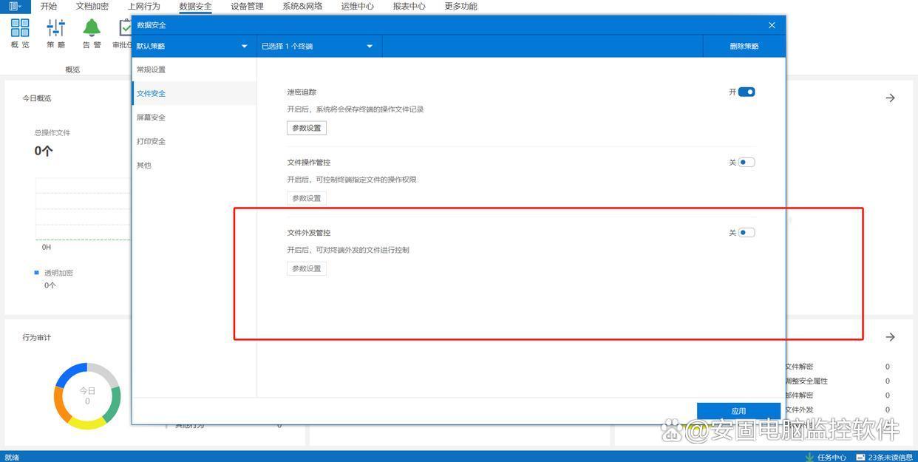
Task: Click the 删除策略 button
Action: [x=744, y=46]
